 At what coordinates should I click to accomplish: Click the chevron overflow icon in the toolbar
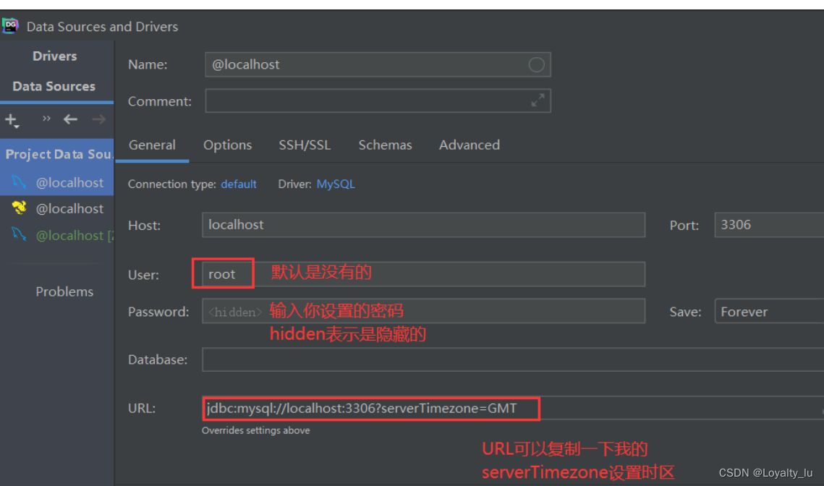[46, 118]
